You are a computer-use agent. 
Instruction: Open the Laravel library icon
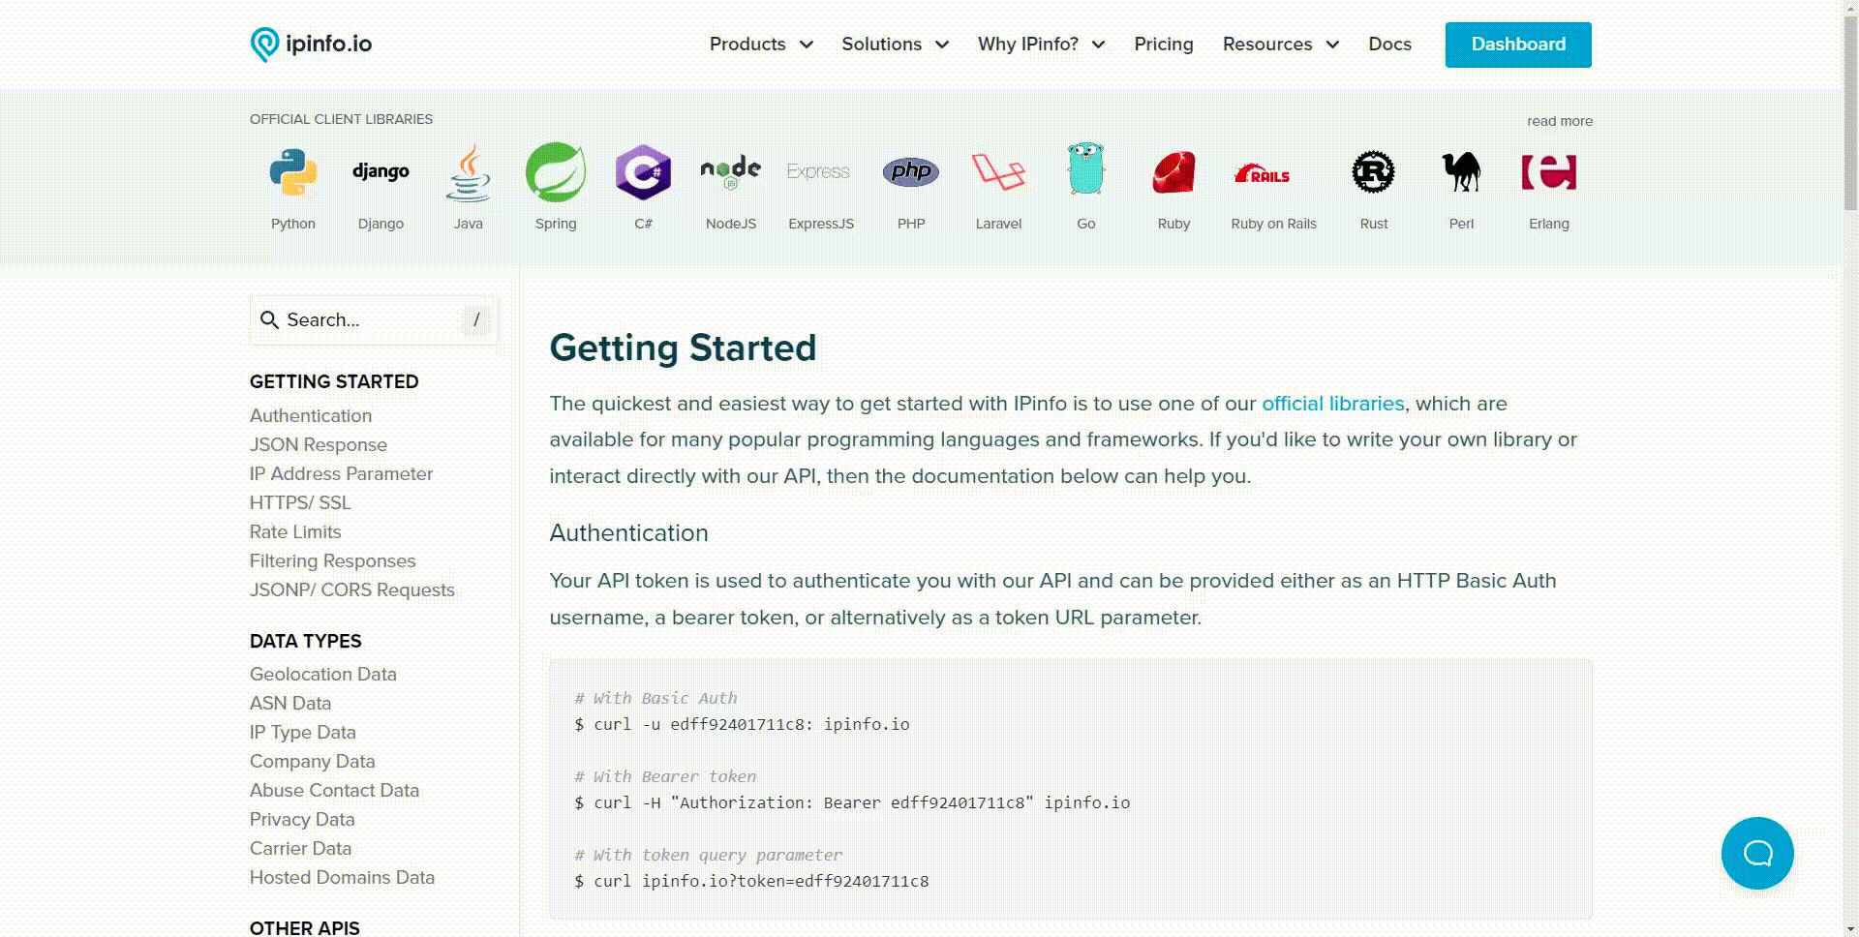998,171
